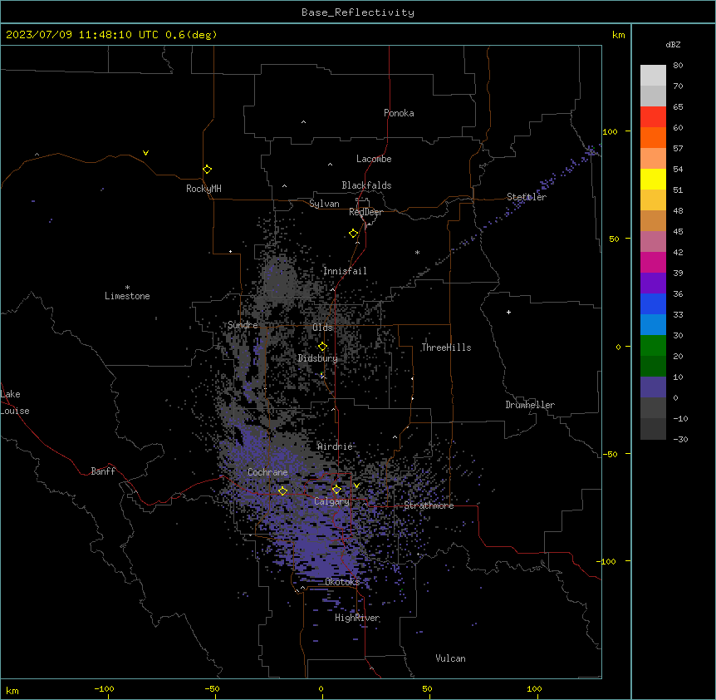Click the RockyMH label
Image resolution: width=716 pixels, height=700 pixels.
[x=204, y=189]
